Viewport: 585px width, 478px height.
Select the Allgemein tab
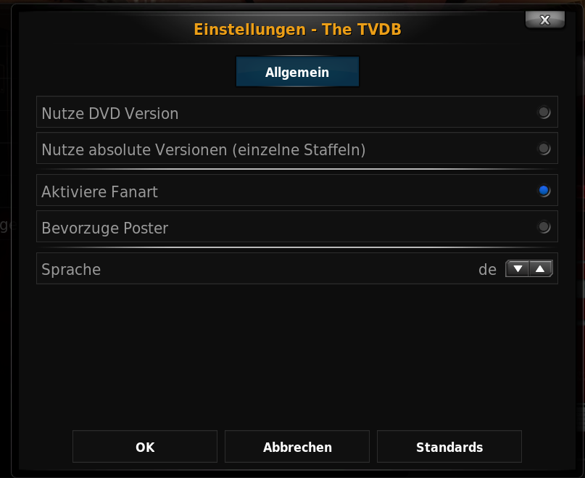point(297,72)
